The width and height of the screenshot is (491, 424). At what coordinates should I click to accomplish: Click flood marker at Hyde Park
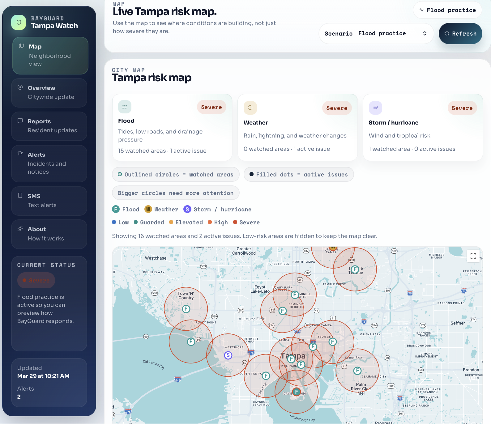tap(301, 365)
